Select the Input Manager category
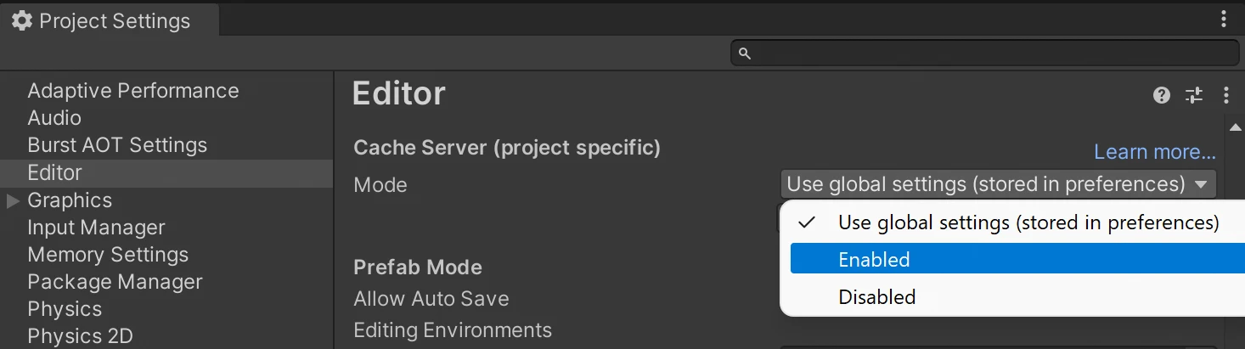 coord(96,228)
